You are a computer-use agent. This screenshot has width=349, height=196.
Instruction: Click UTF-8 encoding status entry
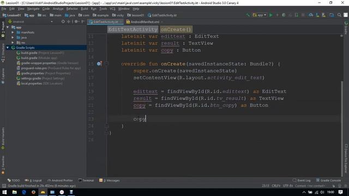pyautogui.click(x=288, y=186)
